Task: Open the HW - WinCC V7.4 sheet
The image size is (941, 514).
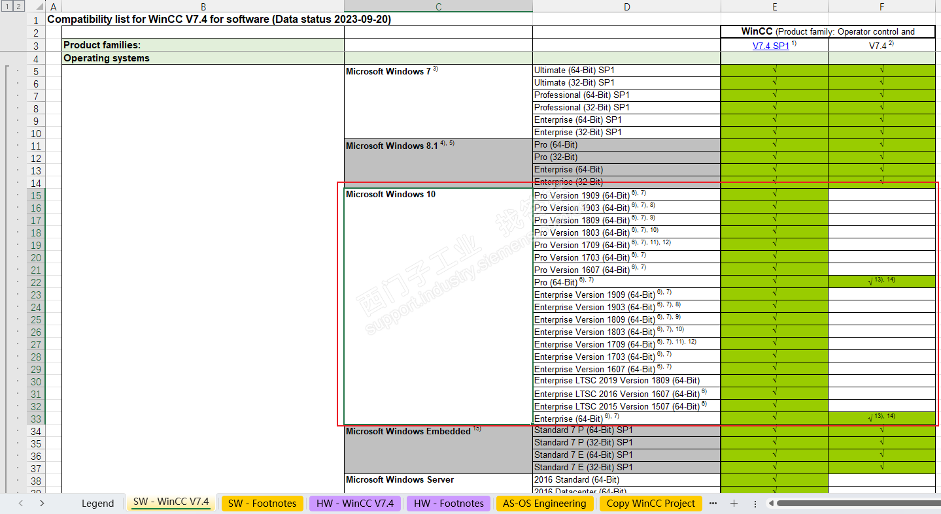Action: tap(355, 503)
